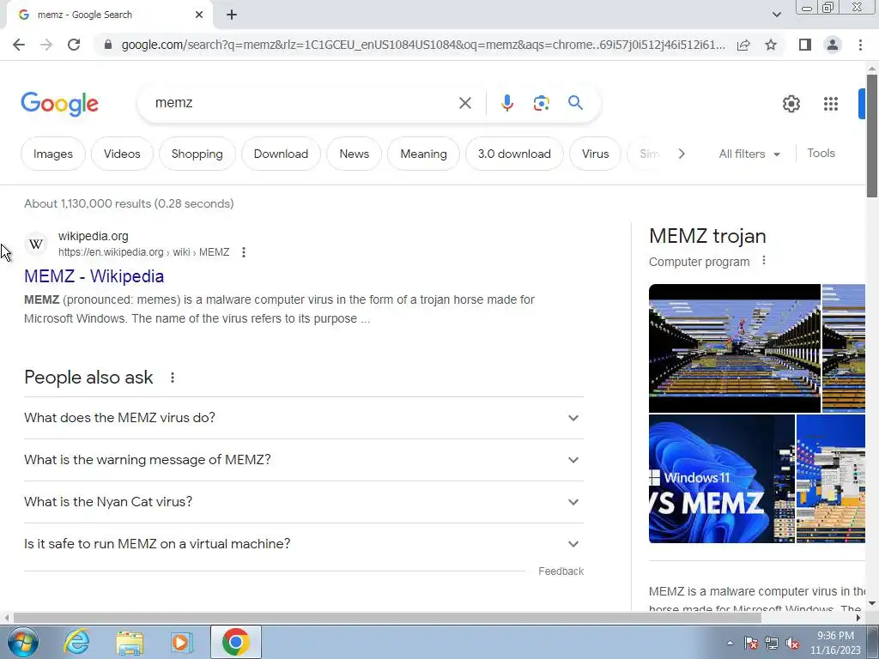Click the forward navigation arrow

pos(46,45)
